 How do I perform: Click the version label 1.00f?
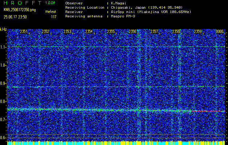click(50, 3)
